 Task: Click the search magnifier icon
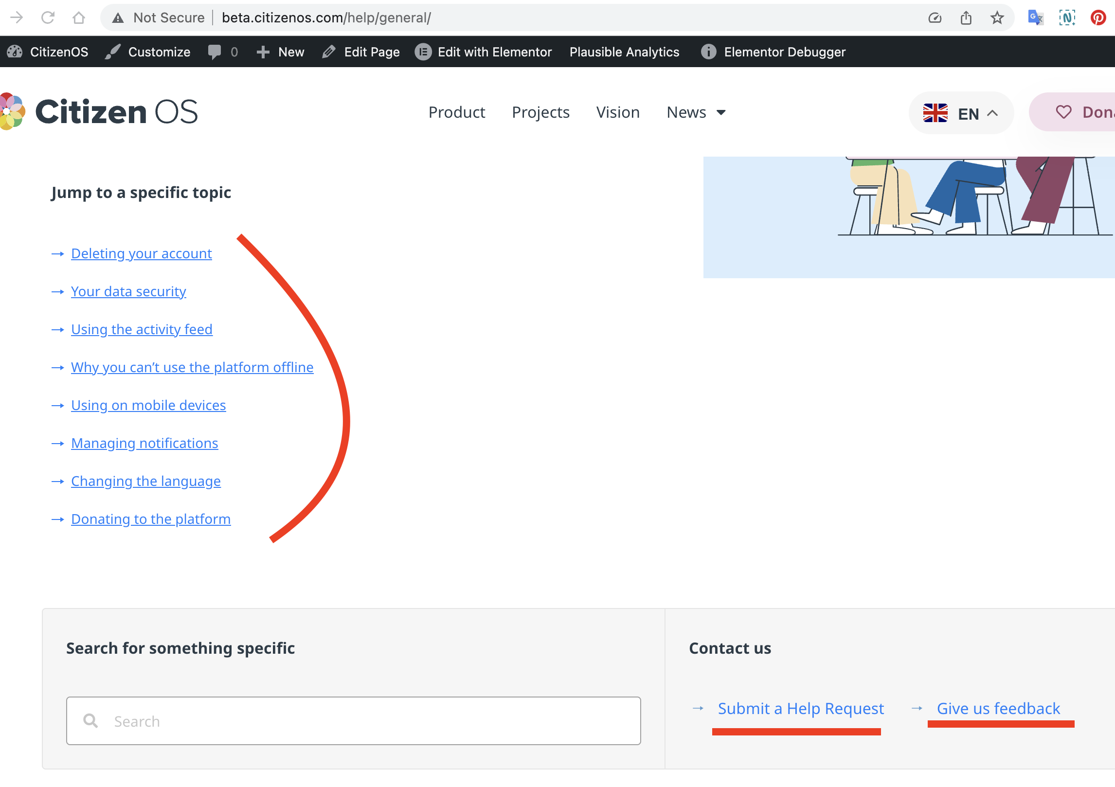tap(90, 721)
